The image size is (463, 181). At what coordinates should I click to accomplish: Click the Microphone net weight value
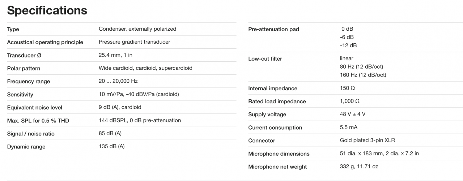click(x=359, y=167)
